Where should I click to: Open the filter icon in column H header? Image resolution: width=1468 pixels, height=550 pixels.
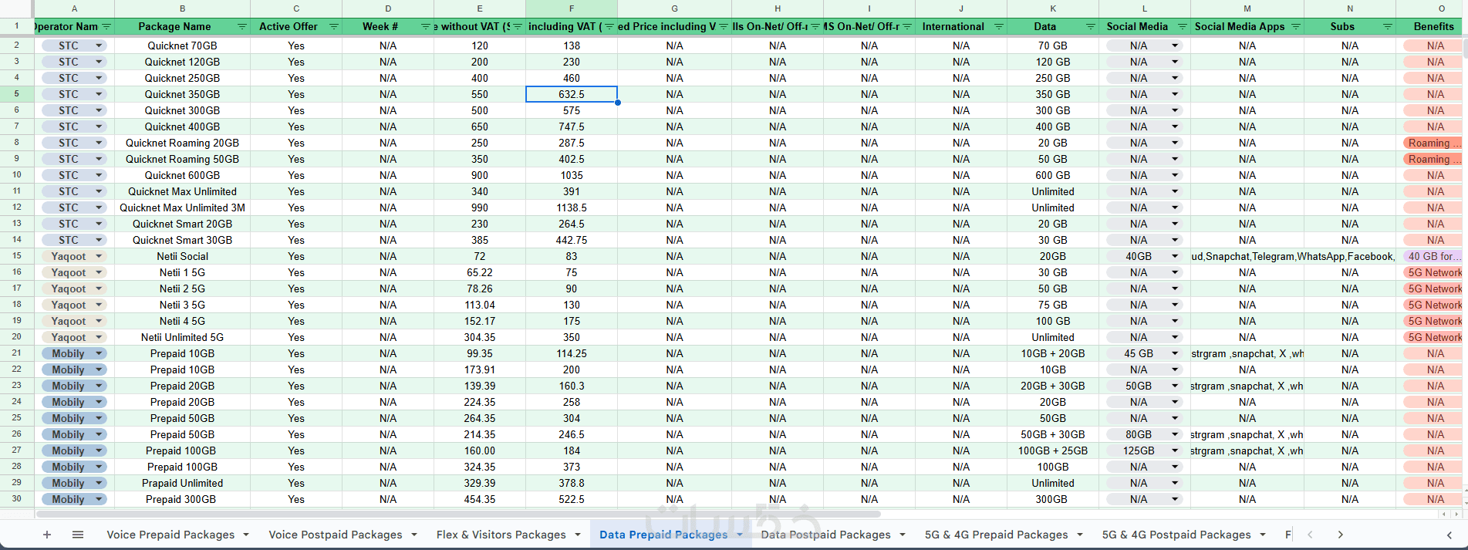pos(815,26)
